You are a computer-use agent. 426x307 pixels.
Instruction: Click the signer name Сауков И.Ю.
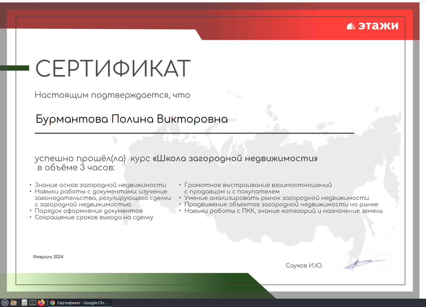click(x=304, y=265)
